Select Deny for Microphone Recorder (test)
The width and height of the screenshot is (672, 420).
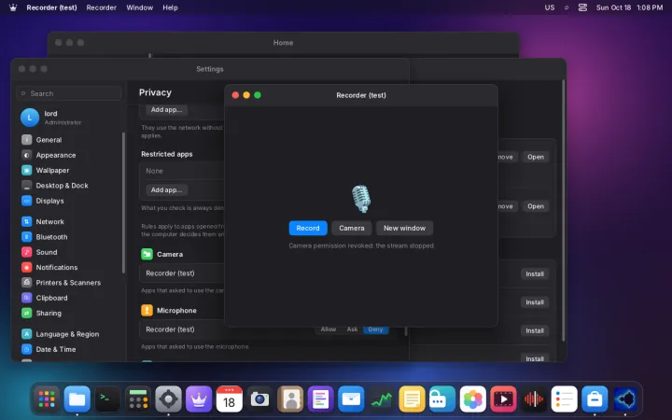click(375, 329)
